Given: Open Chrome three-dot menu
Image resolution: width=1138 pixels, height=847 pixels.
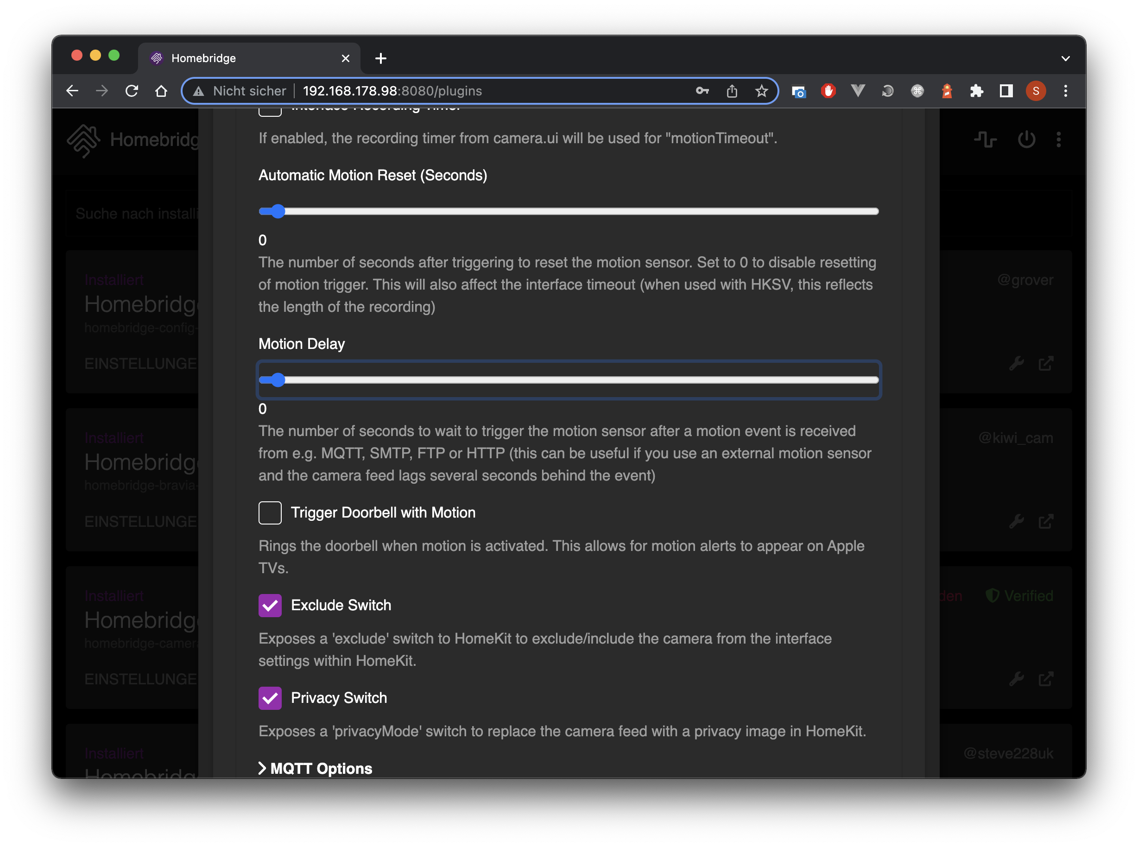Looking at the screenshot, I should pos(1065,91).
